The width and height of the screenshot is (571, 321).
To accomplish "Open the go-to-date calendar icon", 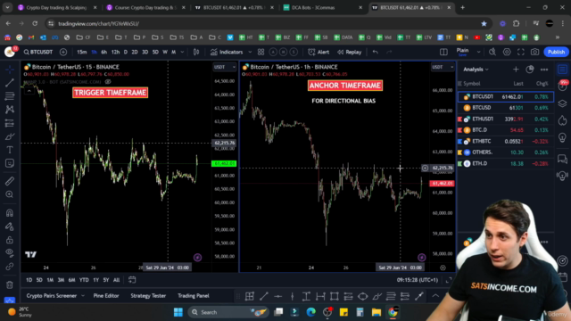I will [132, 280].
